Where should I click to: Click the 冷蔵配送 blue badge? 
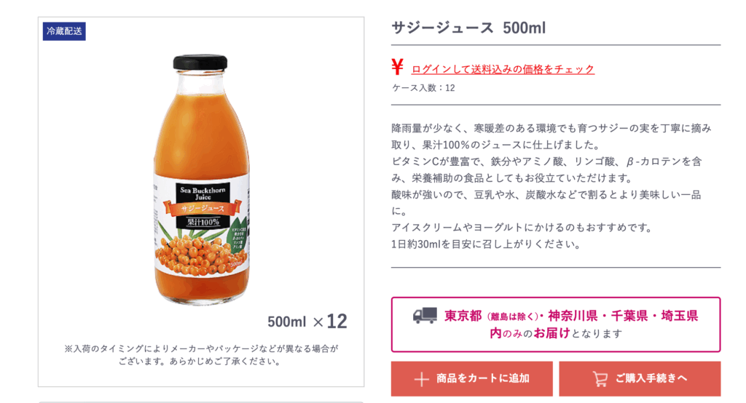coord(64,31)
